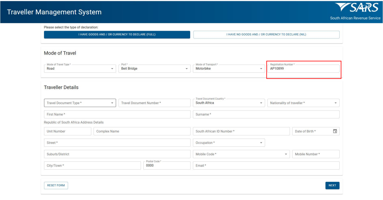Open the Occupation dropdown
Viewport: 383px width, 200px height.
[229, 143]
